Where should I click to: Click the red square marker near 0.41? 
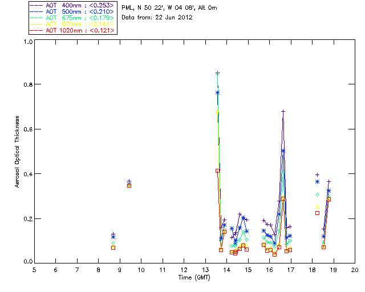coord(217,171)
